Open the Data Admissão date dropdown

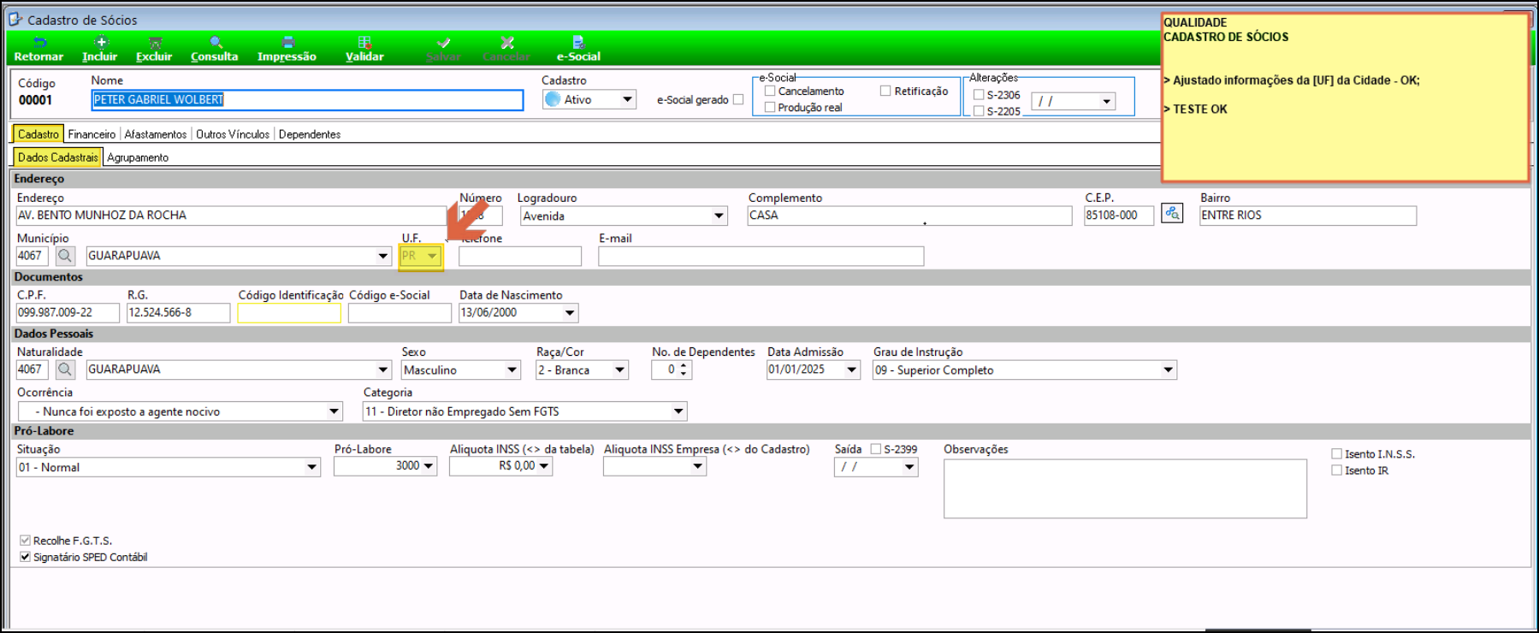coord(851,370)
